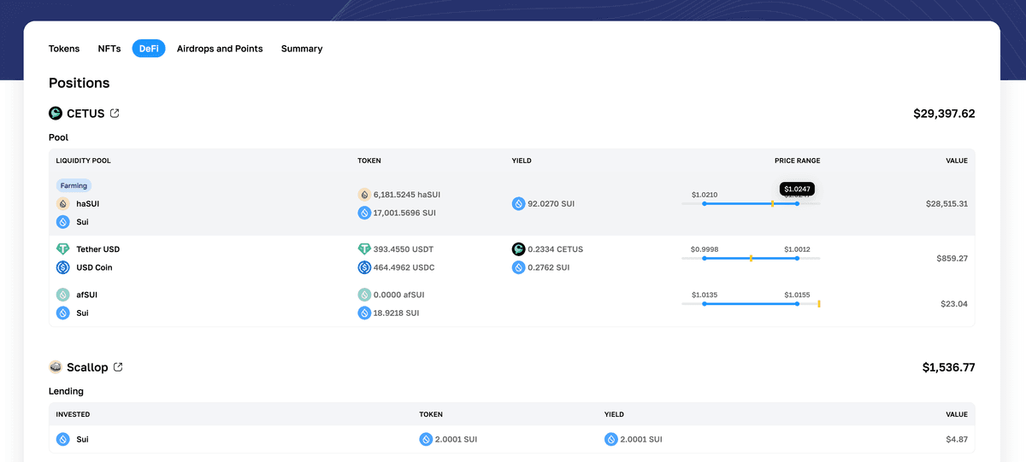The height and width of the screenshot is (462, 1026).
Task: Click the $23.04 position value
Action: point(954,303)
